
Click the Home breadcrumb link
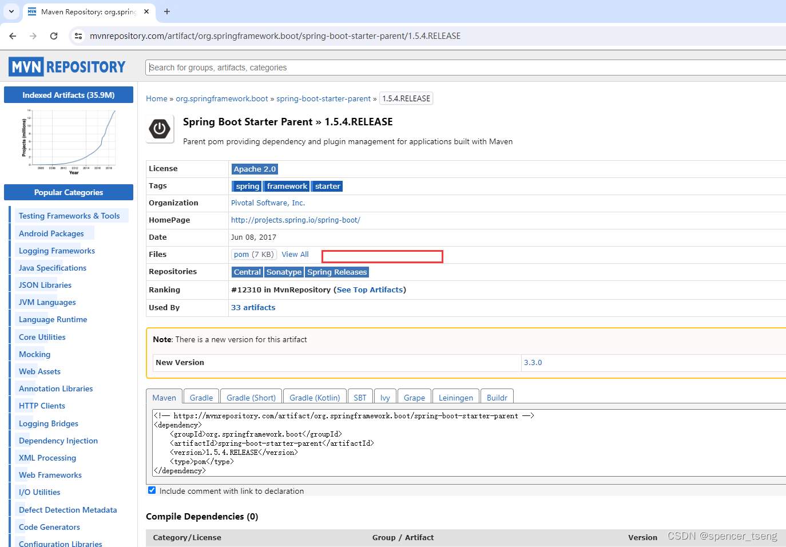tap(157, 98)
